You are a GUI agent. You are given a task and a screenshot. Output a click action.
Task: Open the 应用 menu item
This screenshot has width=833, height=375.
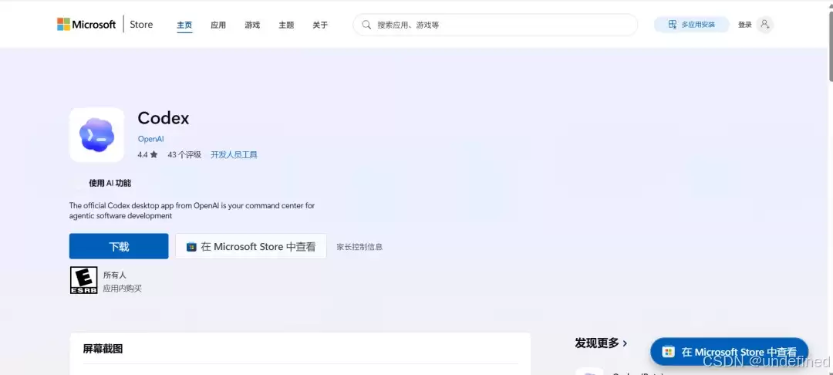pyautogui.click(x=218, y=25)
